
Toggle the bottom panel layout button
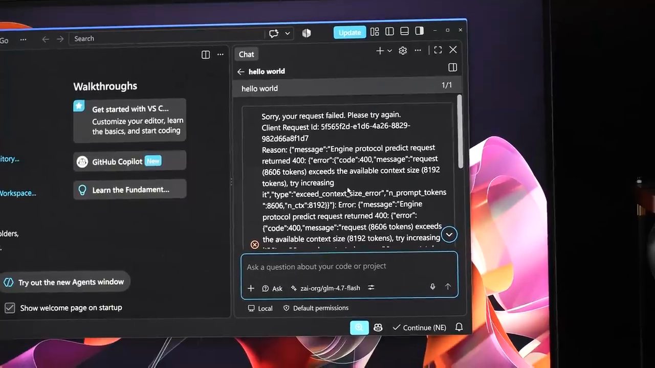click(x=404, y=31)
